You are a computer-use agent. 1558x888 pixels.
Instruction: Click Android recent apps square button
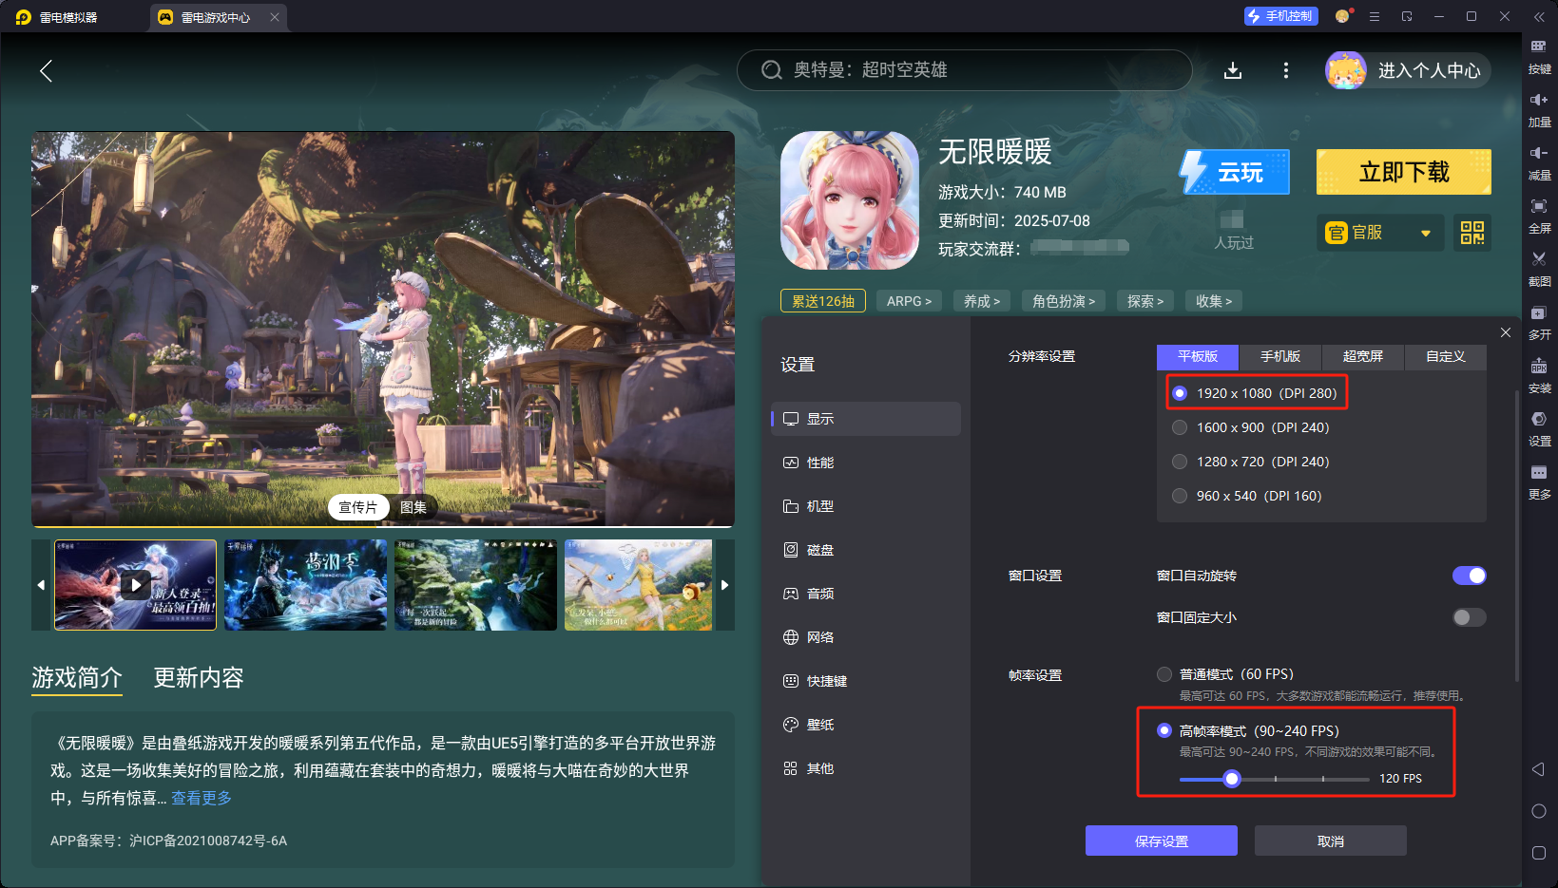pos(1539,853)
